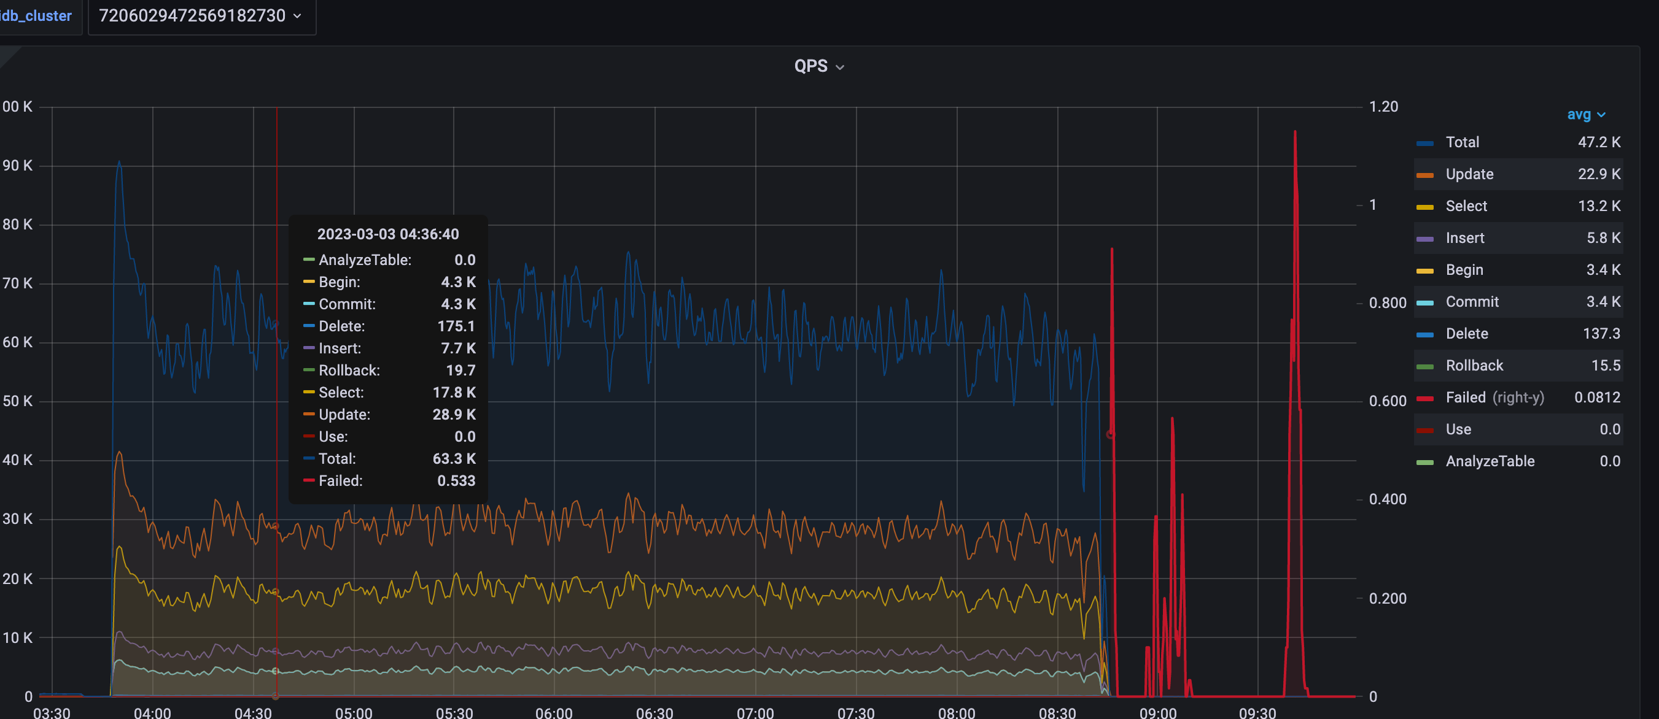Toggle the Begin series legend entry
Viewport: 1659px width, 719px height.
coord(1464,270)
